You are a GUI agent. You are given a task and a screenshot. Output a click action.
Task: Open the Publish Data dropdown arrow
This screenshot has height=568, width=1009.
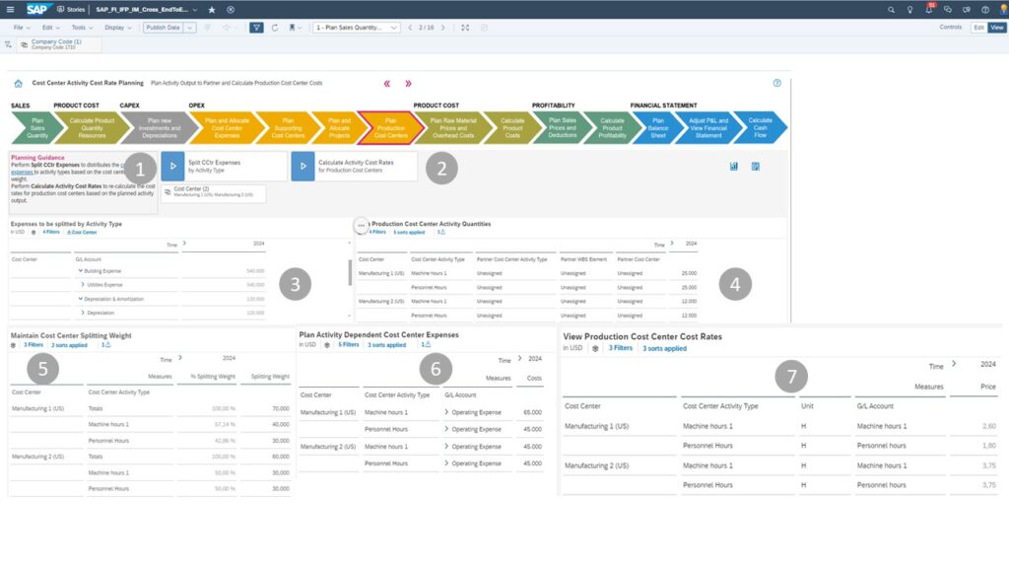[190, 28]
